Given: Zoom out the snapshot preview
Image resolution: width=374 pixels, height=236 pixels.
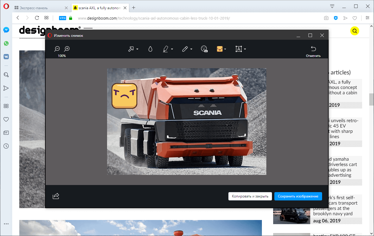Looking at the screenshot, I should (57, 49).
